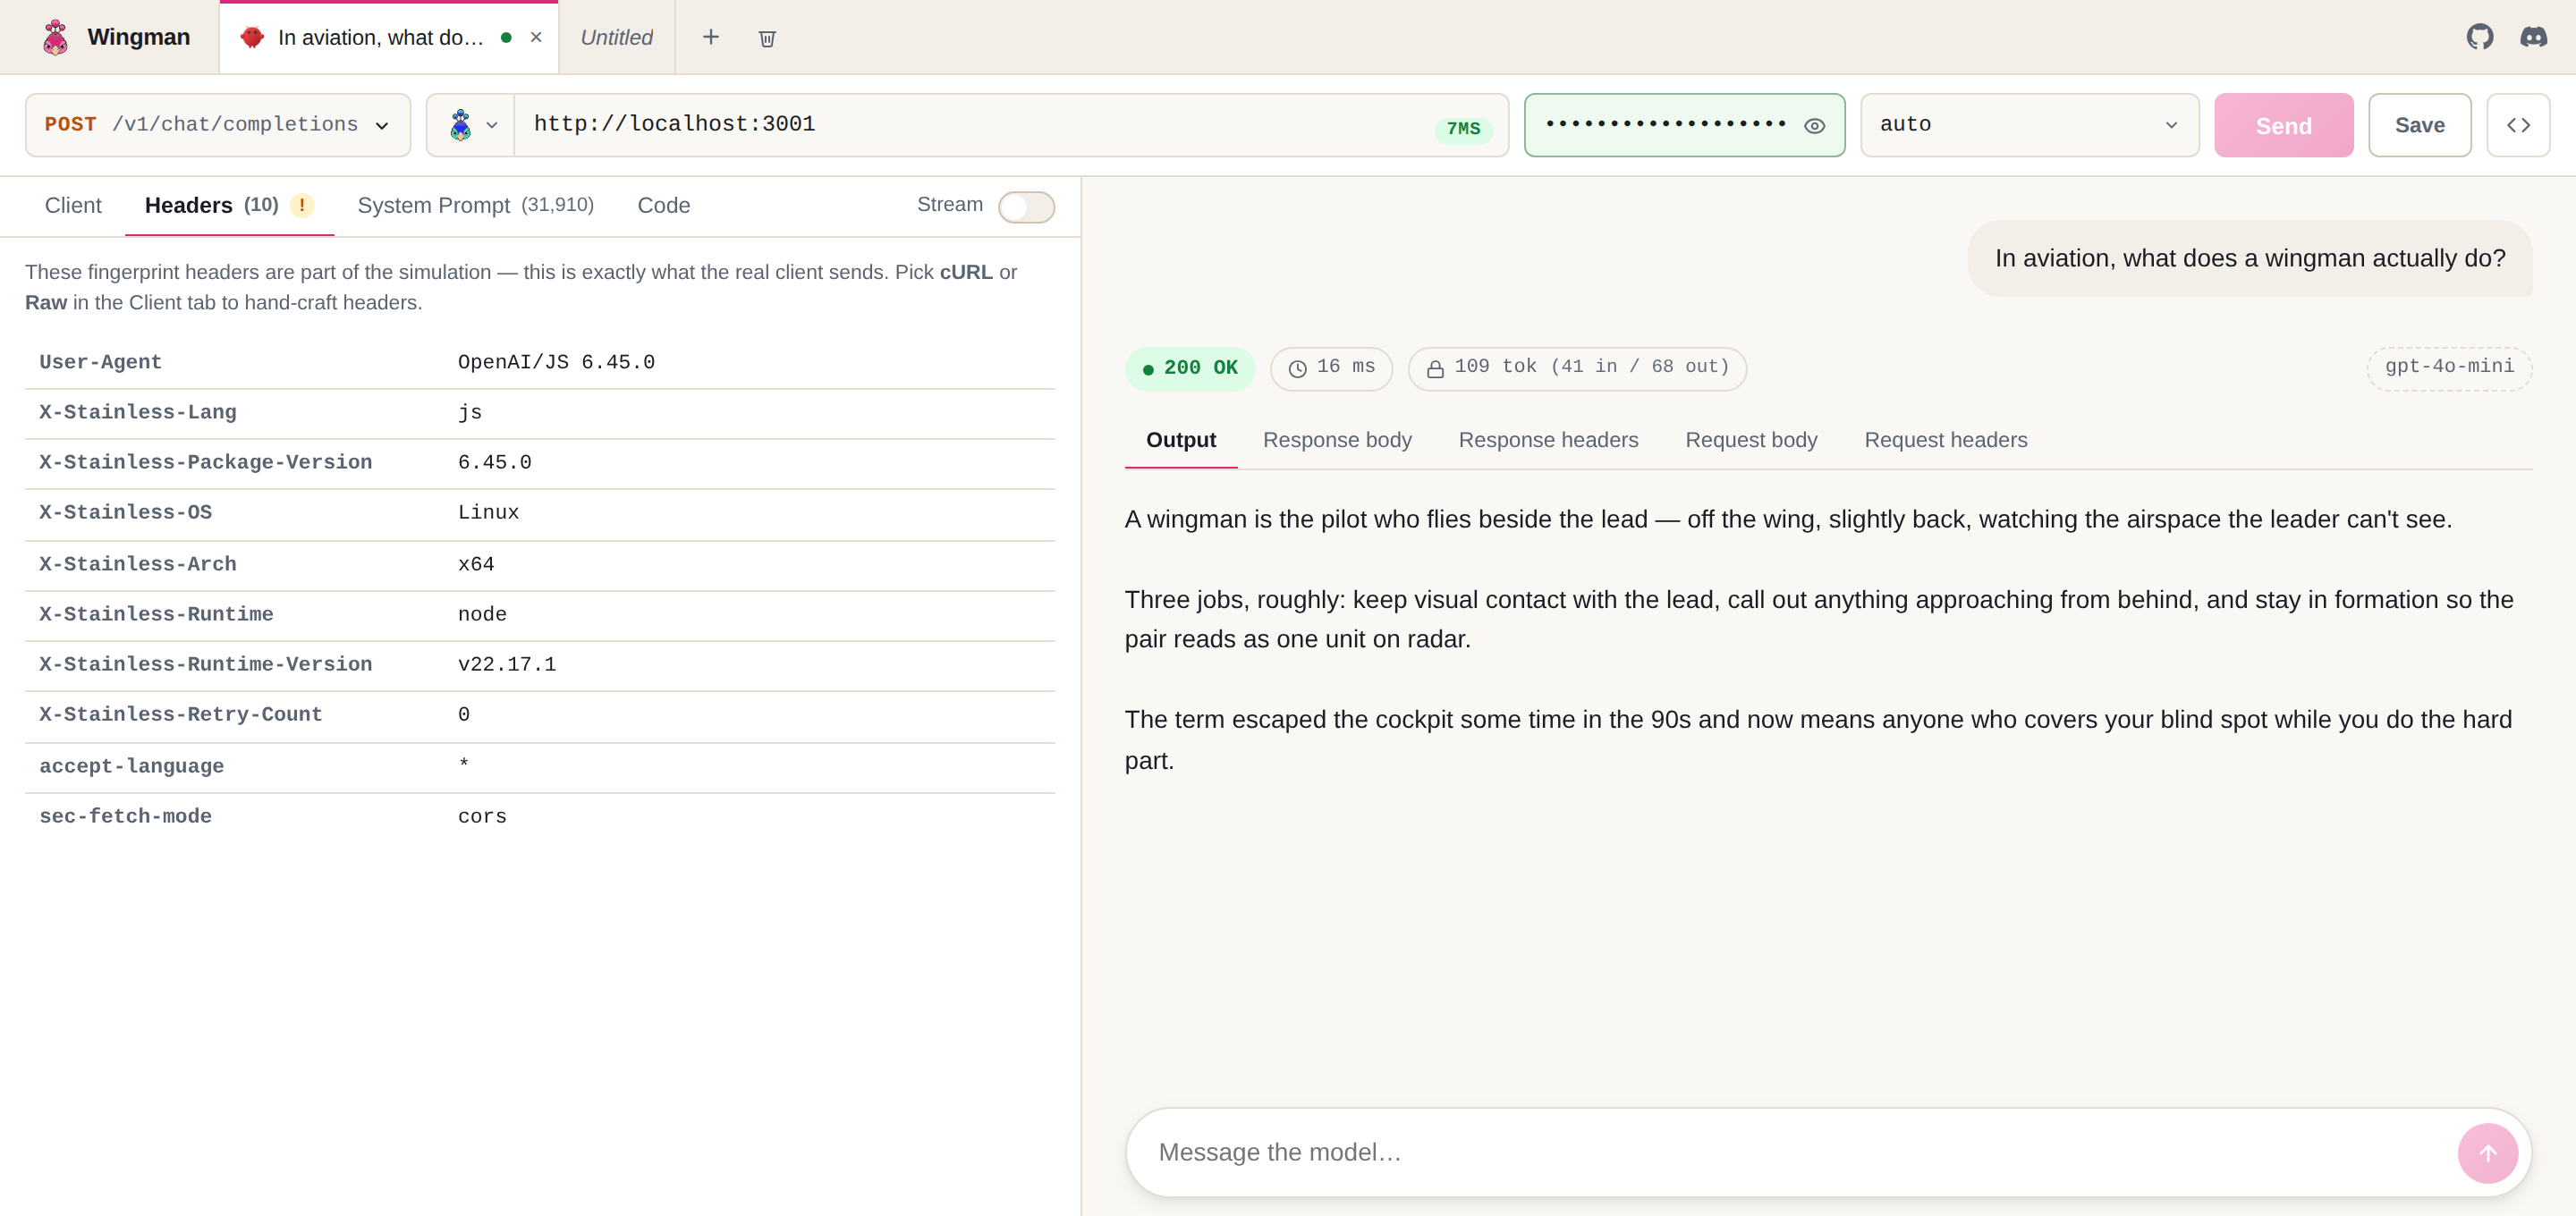Click the Headers warning exclamation badge
The width and height of the screenshot is (2576, 1216).
pyautogui.click(x=302, y=205)
